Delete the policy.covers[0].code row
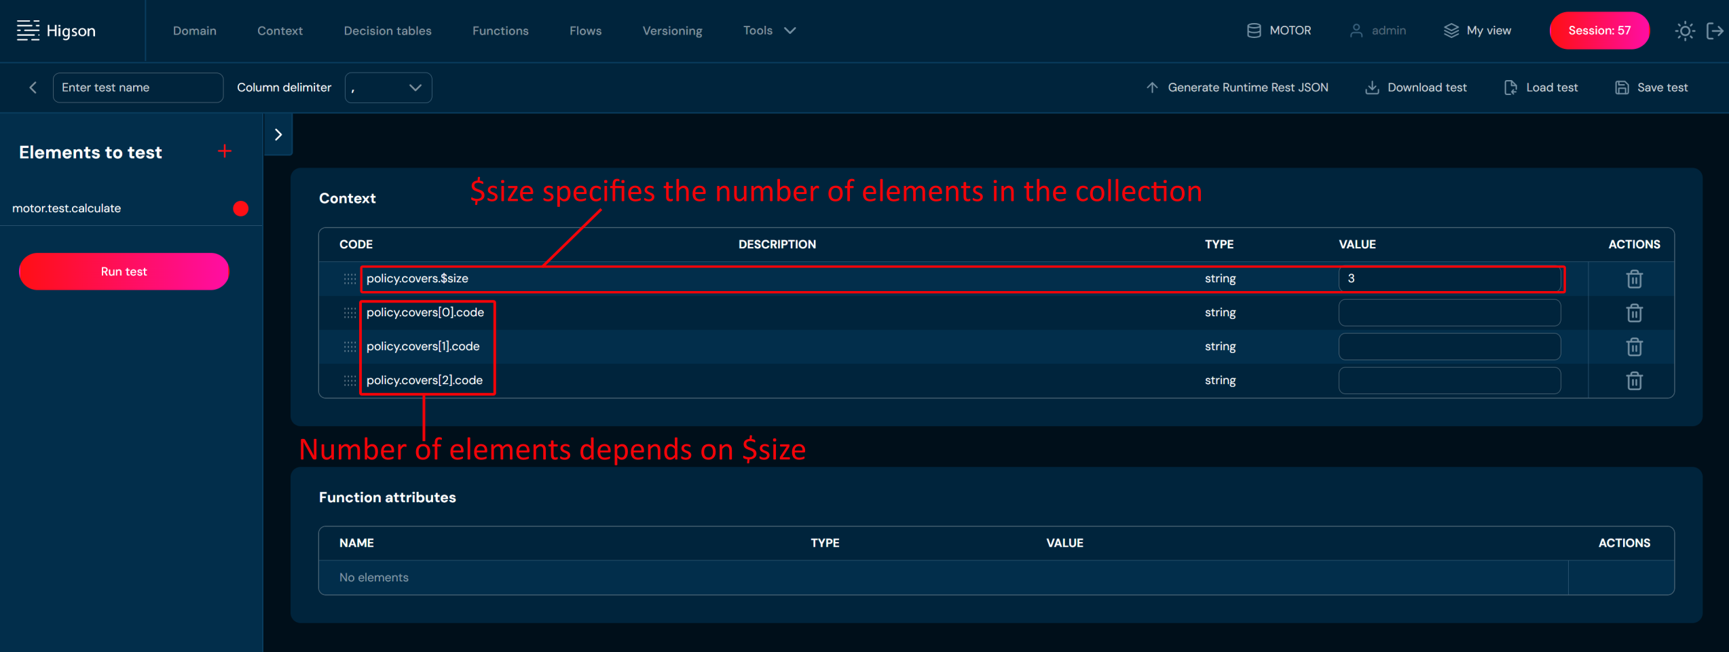This screenshot has height=652, width=1729. [1634, 313]
